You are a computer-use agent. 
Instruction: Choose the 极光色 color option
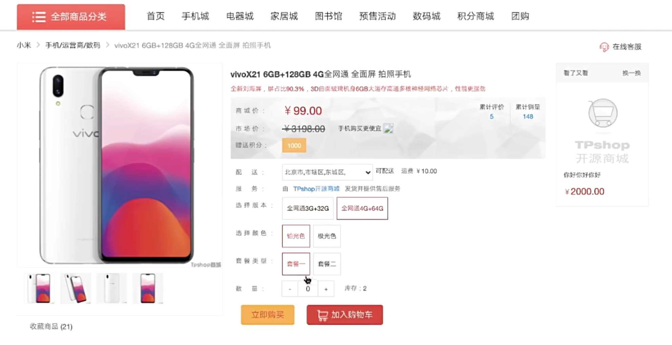coord(327,236)
